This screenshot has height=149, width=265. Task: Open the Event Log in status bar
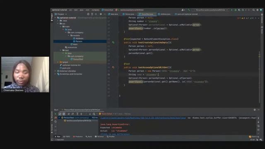[254, 137]
